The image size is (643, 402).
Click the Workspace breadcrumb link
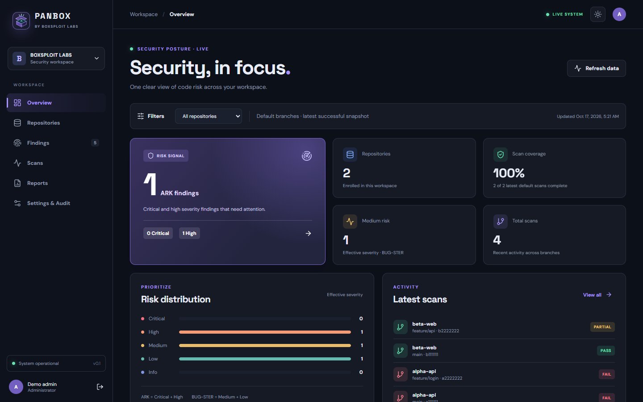click(x=144, y=14)
